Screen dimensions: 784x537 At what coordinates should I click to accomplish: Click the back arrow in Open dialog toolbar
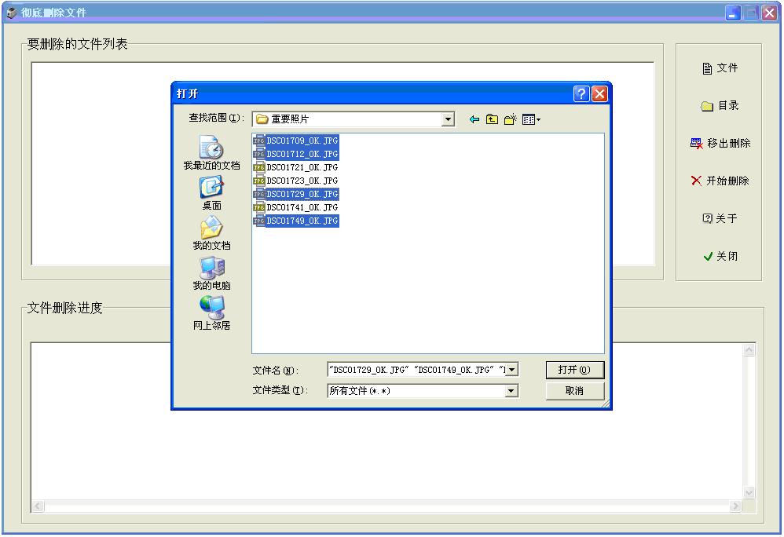[x=474, y=119]
